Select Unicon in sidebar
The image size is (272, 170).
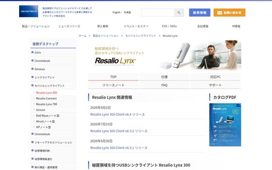(x=41, y=110)
